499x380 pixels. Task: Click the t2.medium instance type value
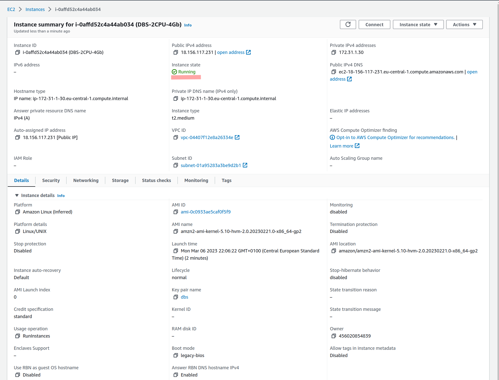point(183,118)
